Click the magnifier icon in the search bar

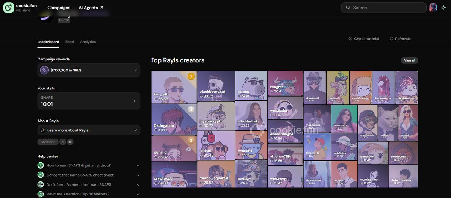348,8
